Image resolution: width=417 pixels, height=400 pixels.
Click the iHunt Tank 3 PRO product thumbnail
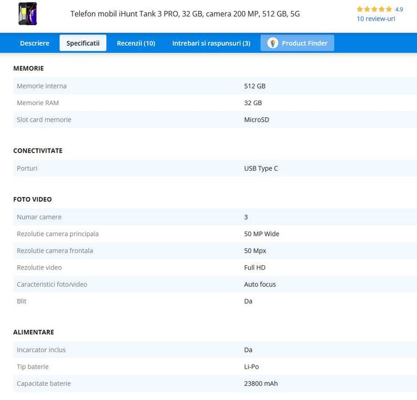[x=27, y=14]
